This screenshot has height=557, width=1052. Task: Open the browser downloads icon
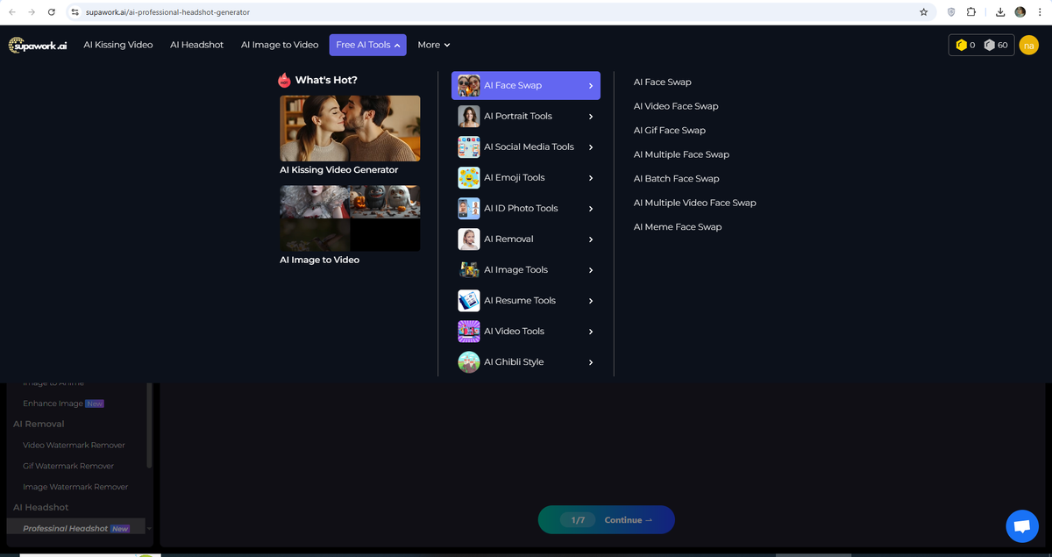1000,12
